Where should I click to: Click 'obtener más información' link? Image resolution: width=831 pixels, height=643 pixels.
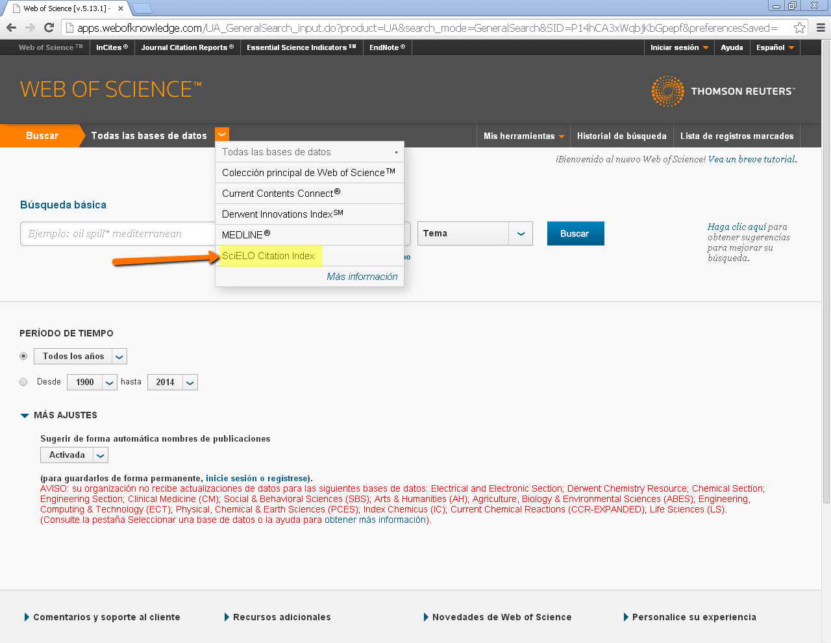pyautogui.click(x=376, y=520)
